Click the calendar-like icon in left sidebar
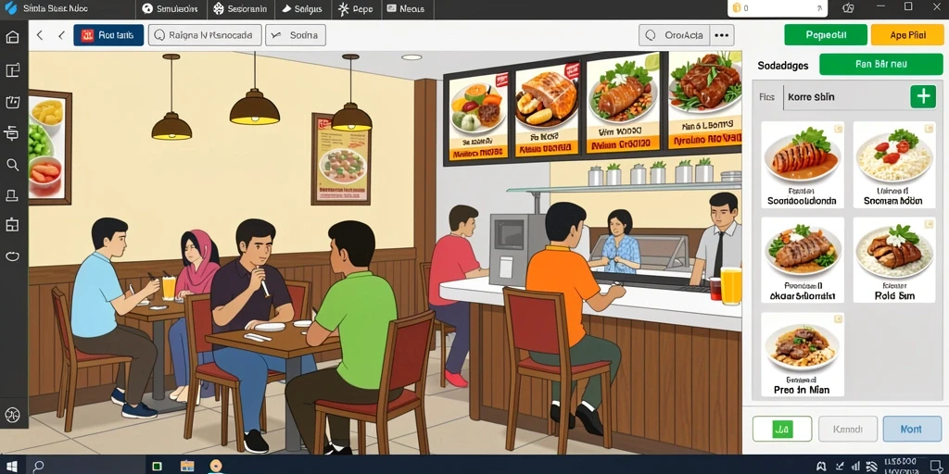 12,102
